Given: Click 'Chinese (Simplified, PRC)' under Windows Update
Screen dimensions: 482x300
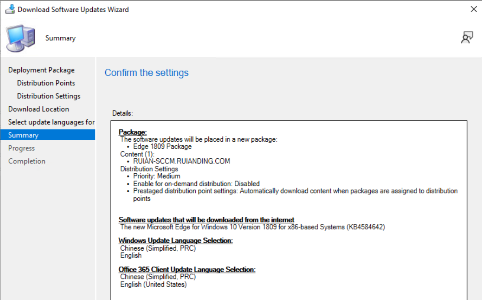Looking at the screenshot, I should (x=158, y=248).
